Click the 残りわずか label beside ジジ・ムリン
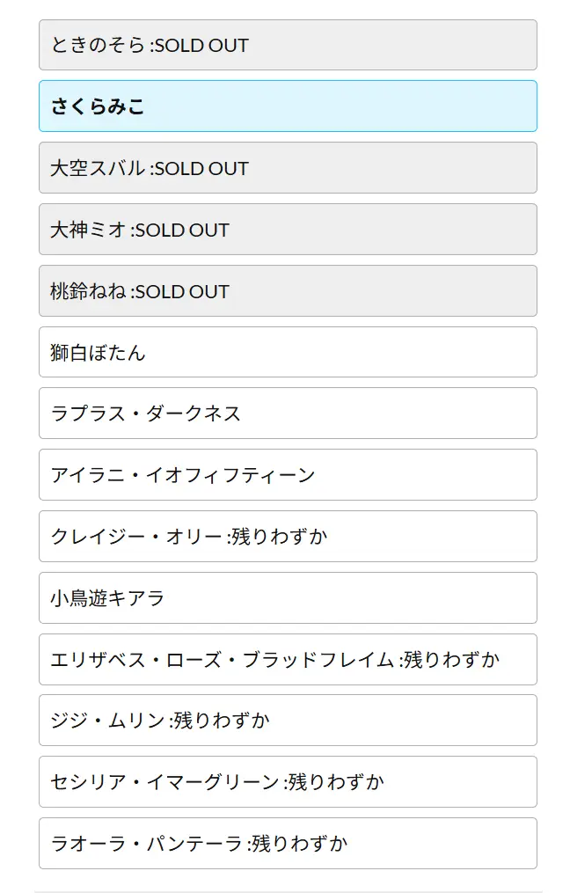Screen dimensions: 570x893 [222, 721]
